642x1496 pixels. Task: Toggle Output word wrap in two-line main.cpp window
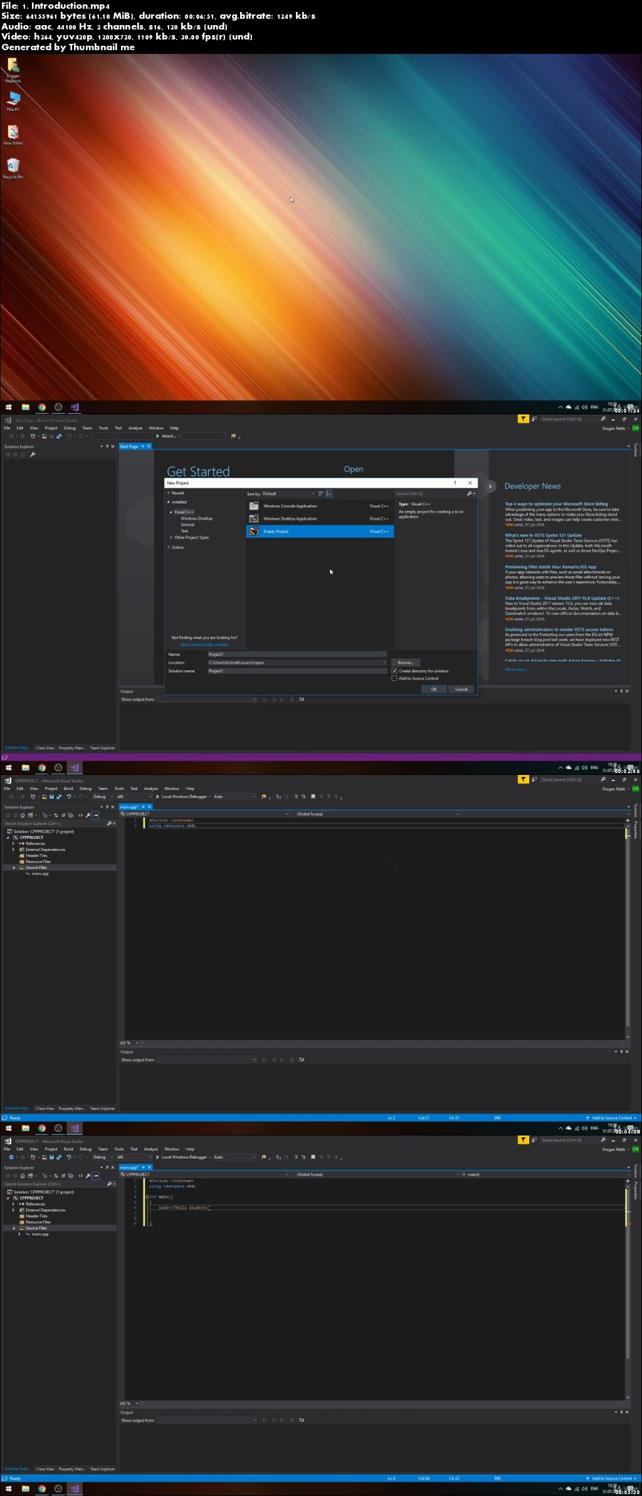[302, 1060]
